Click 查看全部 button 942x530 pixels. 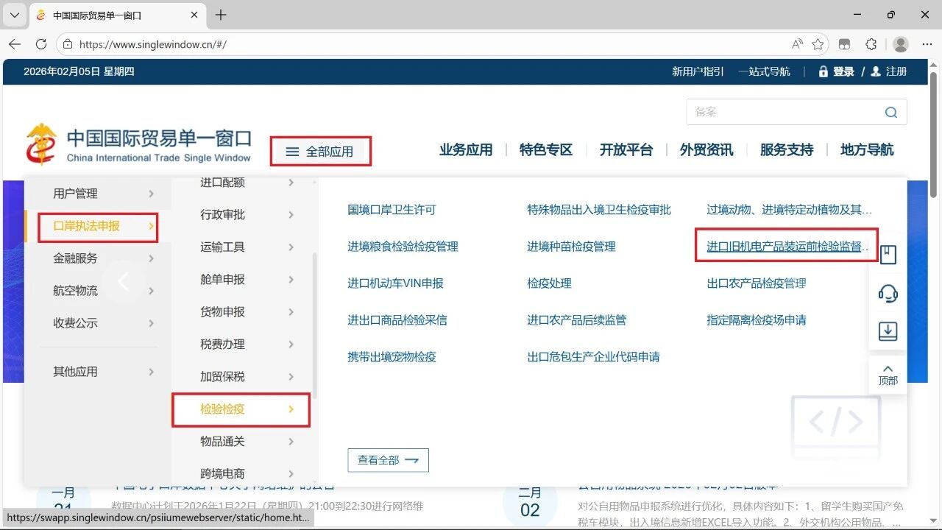click(x=388, y=460)
